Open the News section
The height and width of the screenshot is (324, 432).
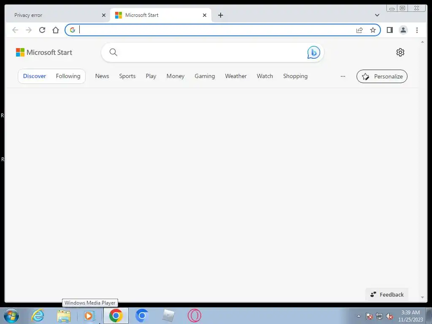pos(102,76)
